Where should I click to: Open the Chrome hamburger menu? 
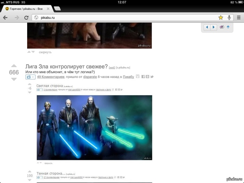point(239,17)
